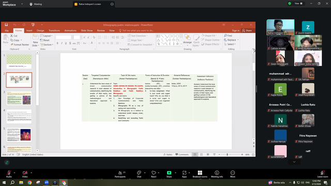Screen dimensions: 331x186
Task: Open Layout dropdown
Action: pos(46,36)
